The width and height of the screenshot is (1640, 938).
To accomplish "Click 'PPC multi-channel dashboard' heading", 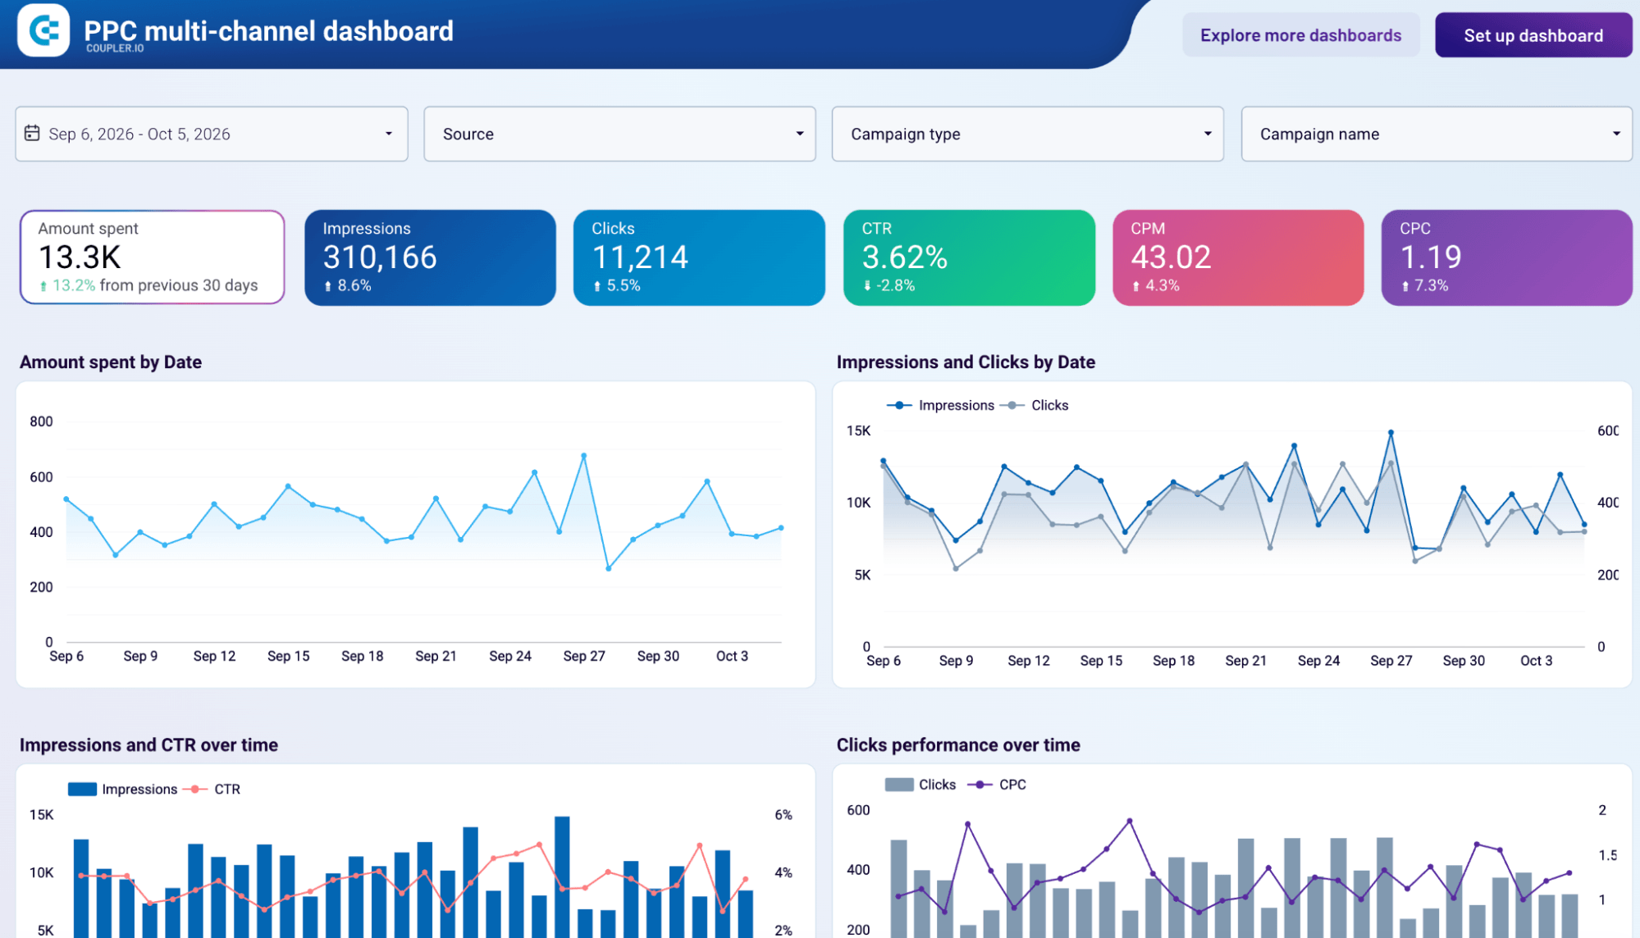I will [x=268, y=30].
